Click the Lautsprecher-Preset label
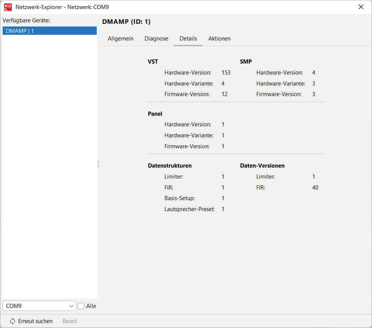 [x=189, y=209]
